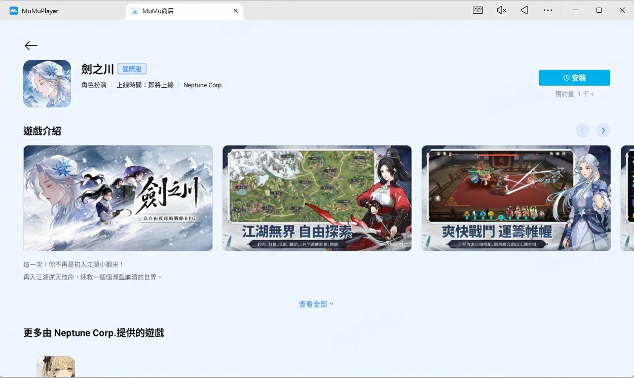Open the keyboard mapping icon in title bar
The height and width of the screenshot is (378, 634).
(x=477, y=10)
